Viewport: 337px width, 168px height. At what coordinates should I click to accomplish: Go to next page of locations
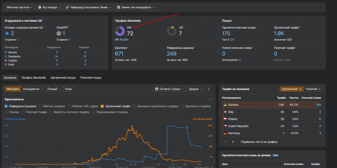pyautogui.click(x=233, y=142)
